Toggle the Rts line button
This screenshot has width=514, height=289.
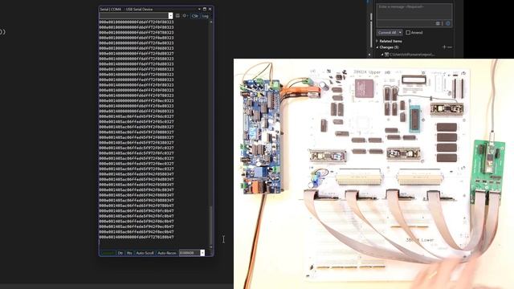tap(129, 253)
